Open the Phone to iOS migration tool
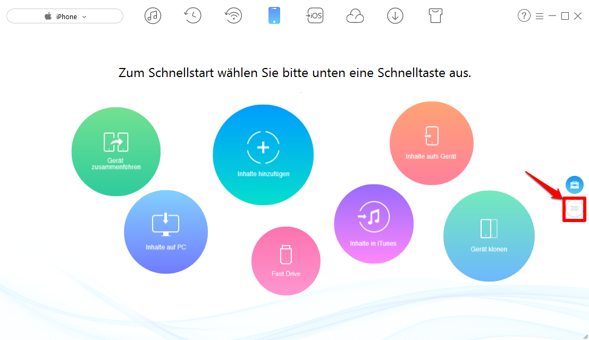Screen dimensions: 589x340 [315, 15]
